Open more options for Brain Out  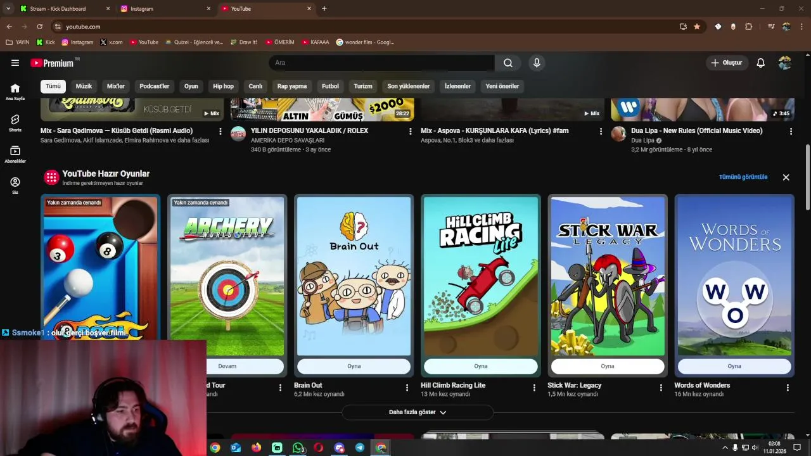407,387
